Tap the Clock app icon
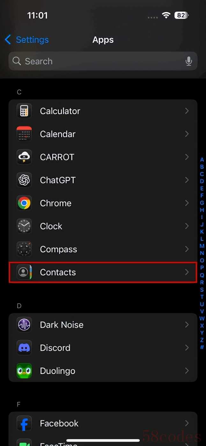This screenshot has width=206, height=446. (x=24, y=226)
